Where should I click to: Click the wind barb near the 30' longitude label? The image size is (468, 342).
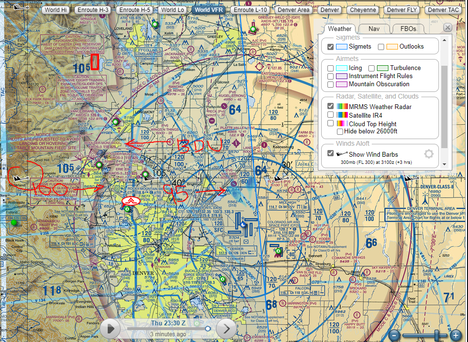click(x=281, y=179)
